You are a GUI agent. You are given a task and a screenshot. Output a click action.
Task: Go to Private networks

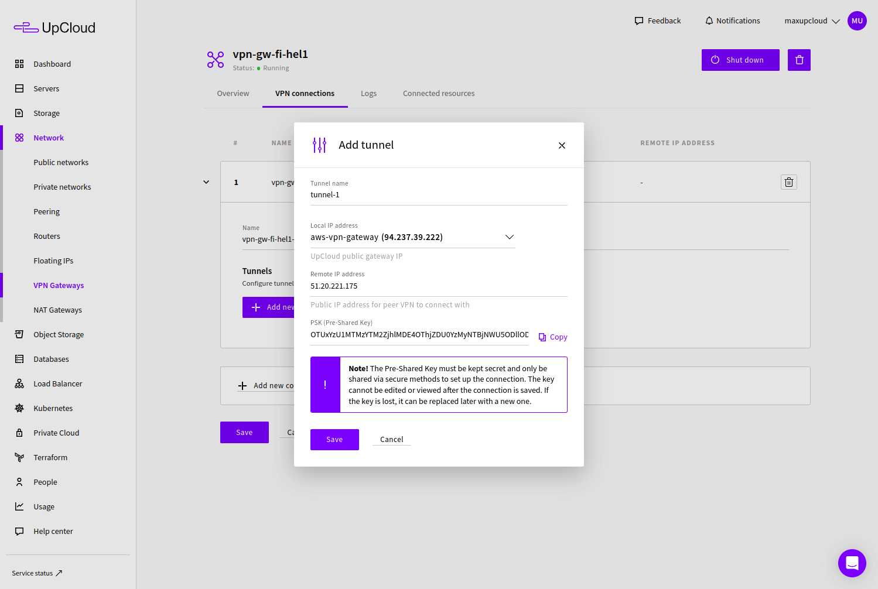[62, 187]
